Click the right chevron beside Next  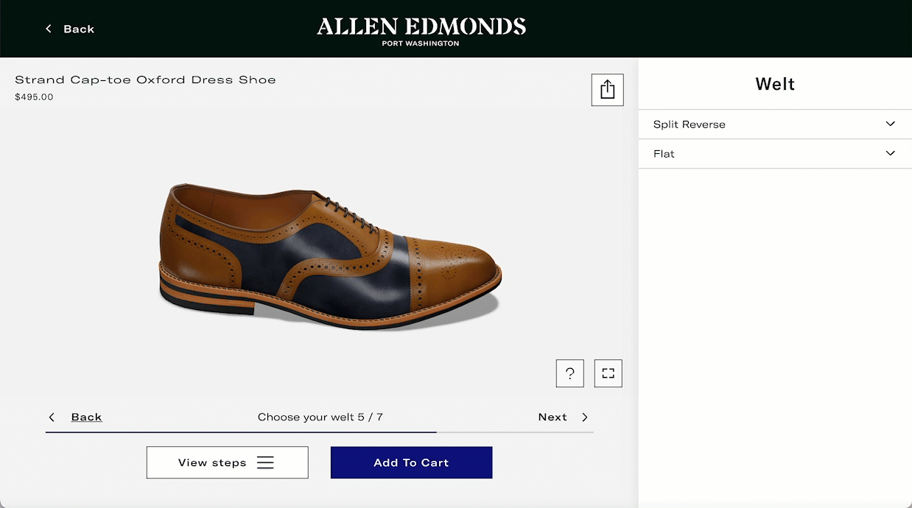[585, 417]
